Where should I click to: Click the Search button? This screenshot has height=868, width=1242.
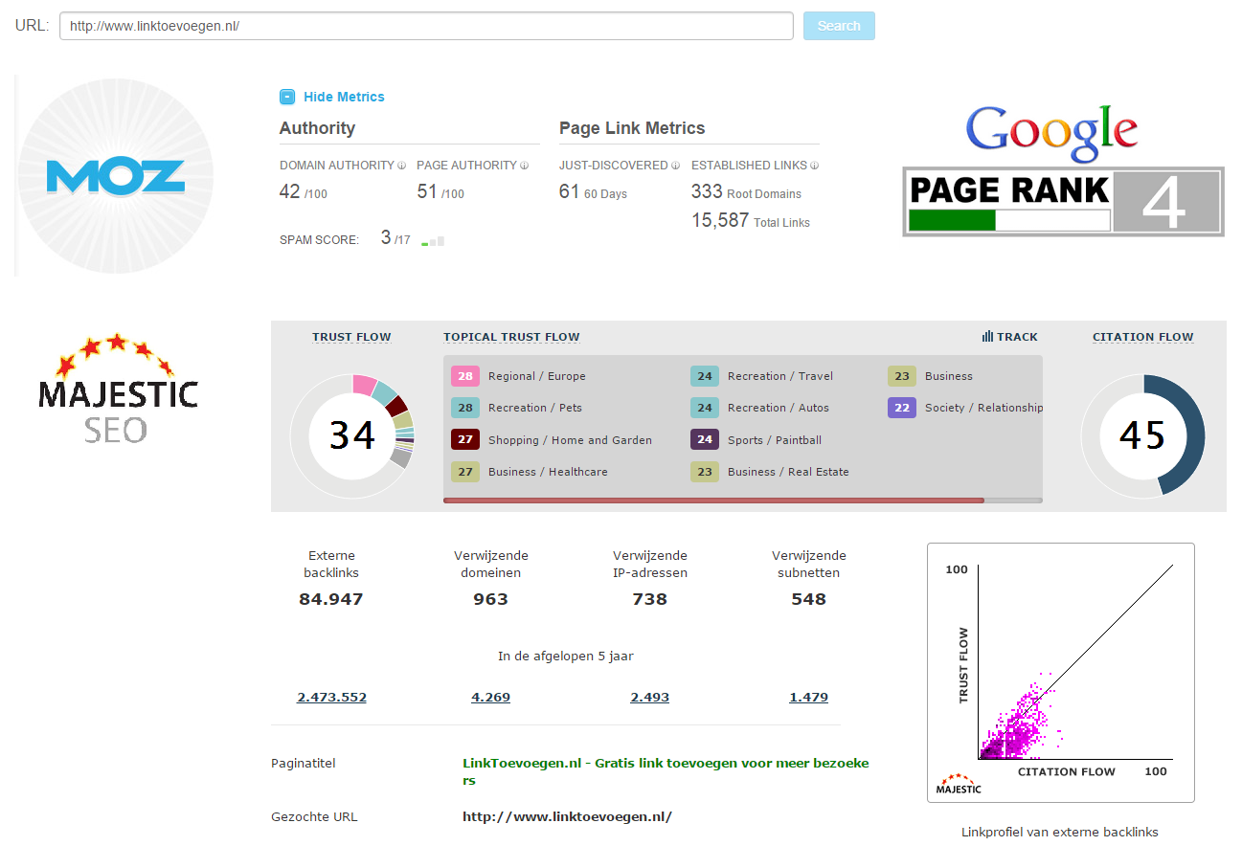(x=839, y=26)
